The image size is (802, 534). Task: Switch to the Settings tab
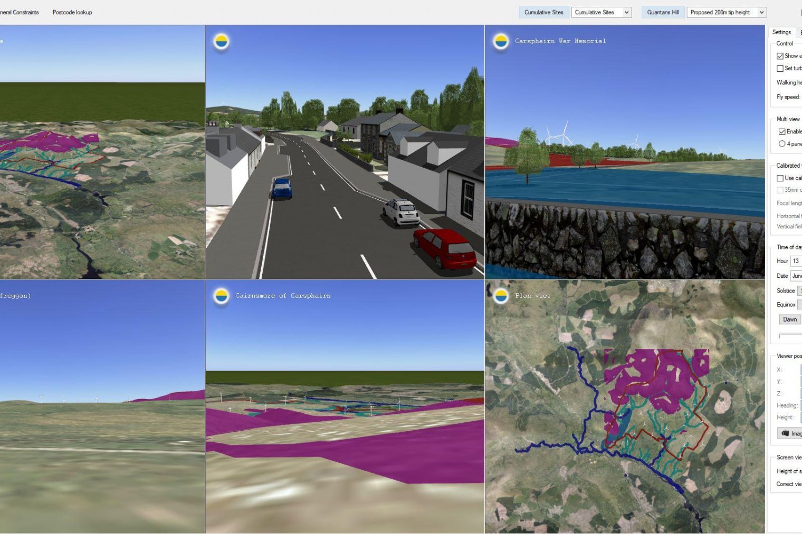click(781, 32)
